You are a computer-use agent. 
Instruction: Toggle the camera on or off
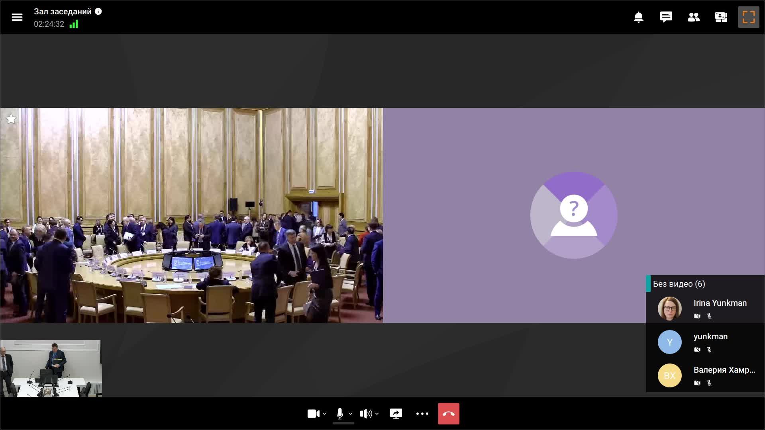(313, 414)
